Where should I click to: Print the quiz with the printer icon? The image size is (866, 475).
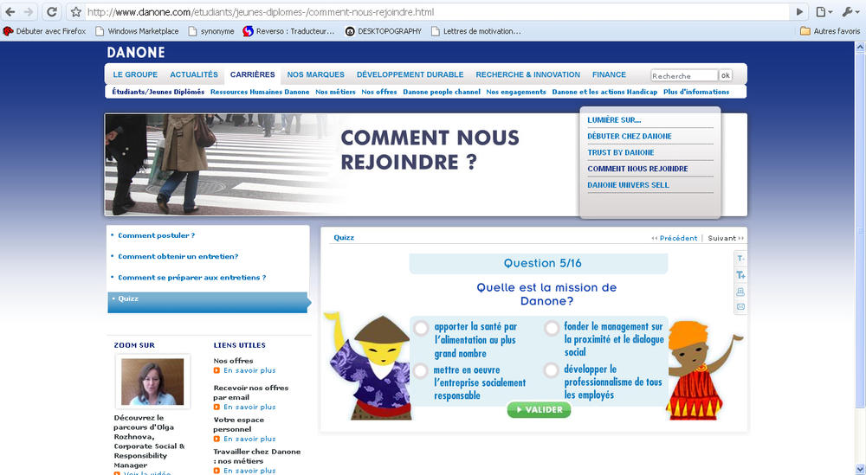point(740,292)
